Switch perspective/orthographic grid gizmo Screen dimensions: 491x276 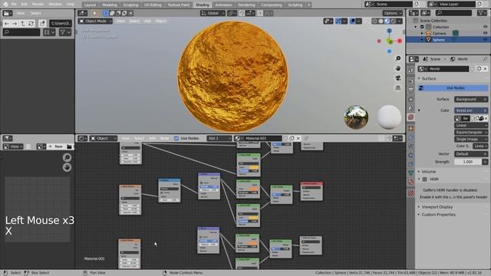pyautogui.click(x=398, y=88)
